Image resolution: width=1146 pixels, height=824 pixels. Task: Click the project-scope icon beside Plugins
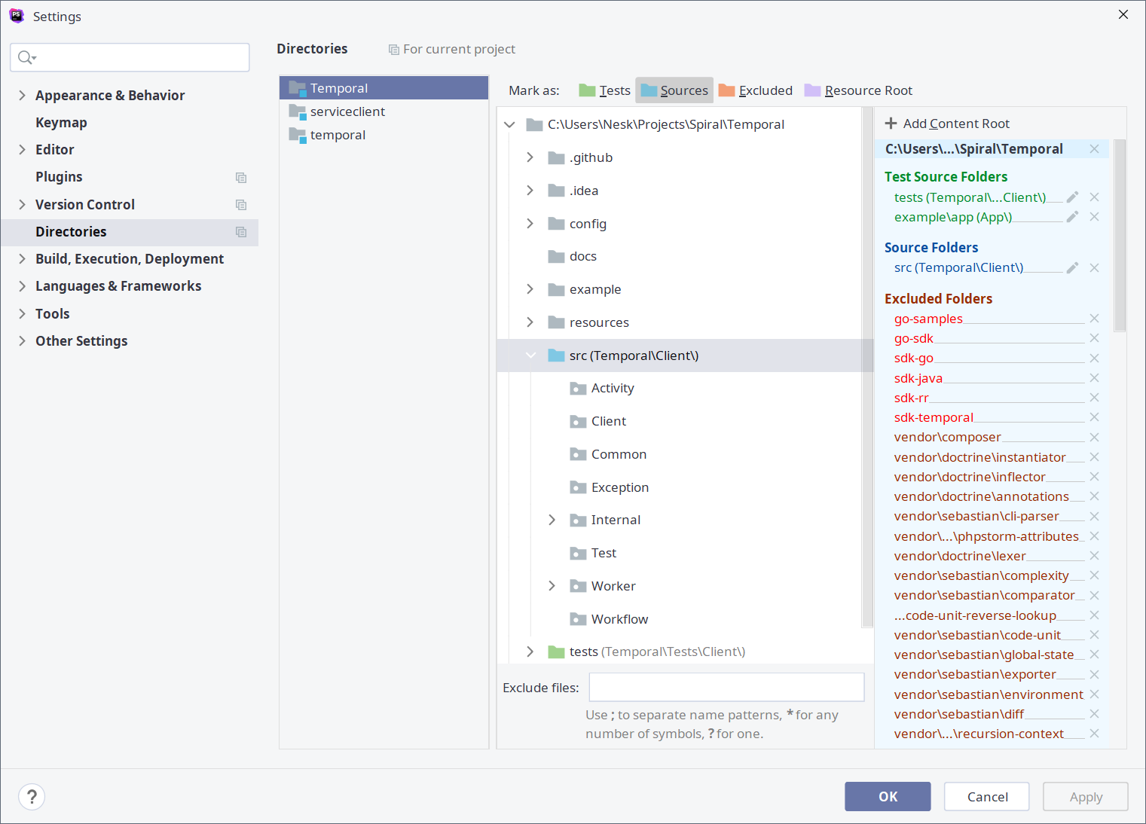point(241,178)
